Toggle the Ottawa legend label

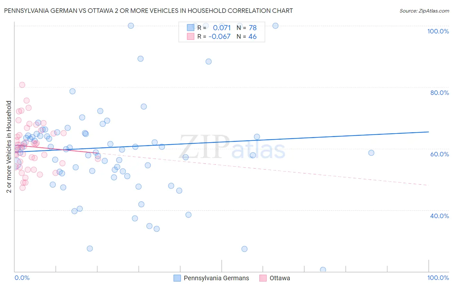tap(280, 278)
